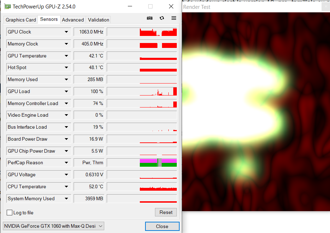Expand the GPU Clock sensor dropdown
The height and width of the screenshot is (233, 330).
66,32
